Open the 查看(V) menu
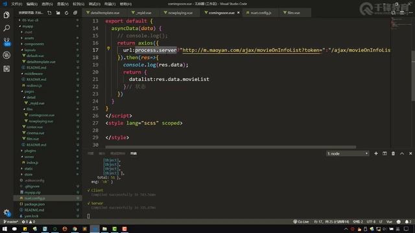 (x=63, y=4)
